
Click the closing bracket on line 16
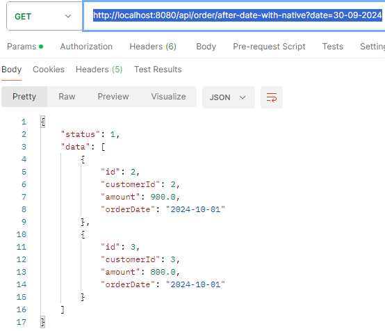63,309
